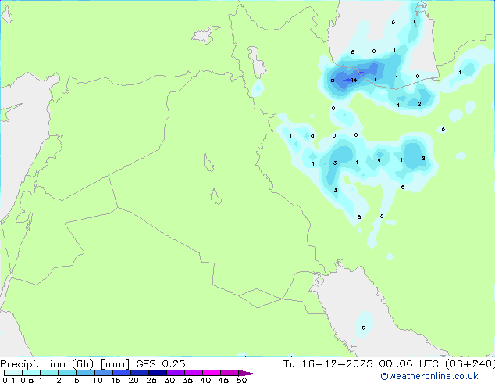Click the '00..06 UTC' time range text
Image resolution: width=495 pixels, height=383 pixels.
pyautogui.click(x=409, y=364)
